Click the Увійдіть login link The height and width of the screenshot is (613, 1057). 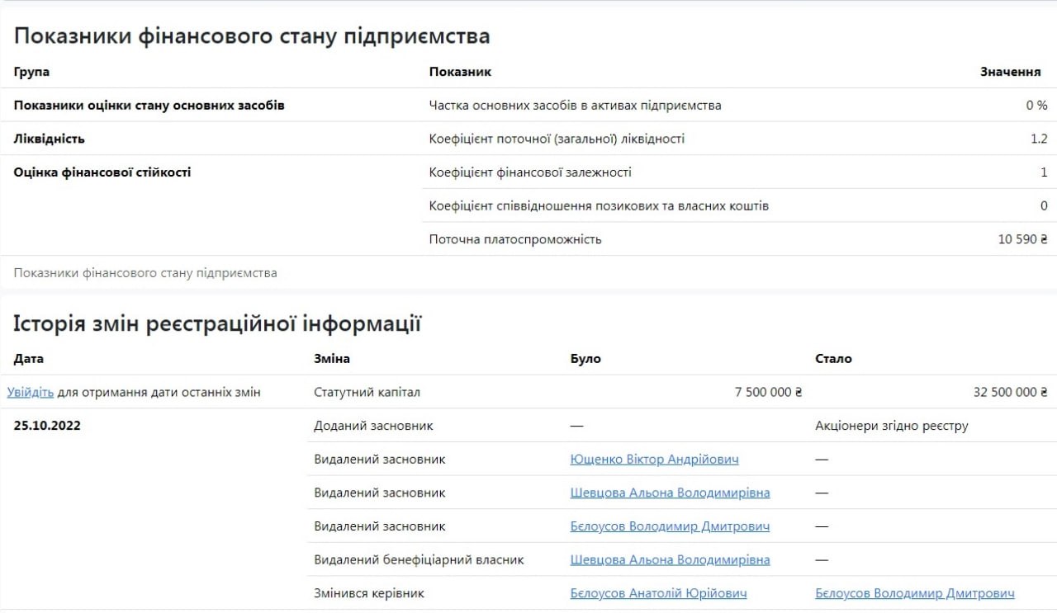pyautogui.click(x=31, y=393)
